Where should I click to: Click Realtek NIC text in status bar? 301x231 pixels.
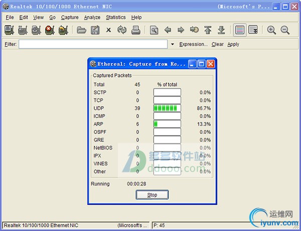tap(41, 225)
